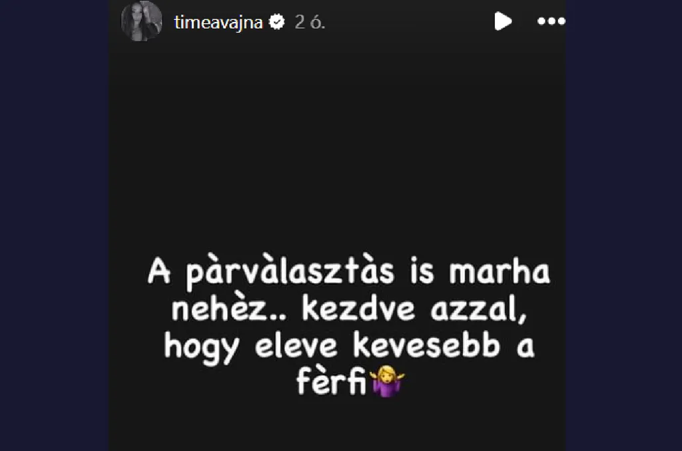Tap the story's right edge to skip forward

(x=543, y=226)
